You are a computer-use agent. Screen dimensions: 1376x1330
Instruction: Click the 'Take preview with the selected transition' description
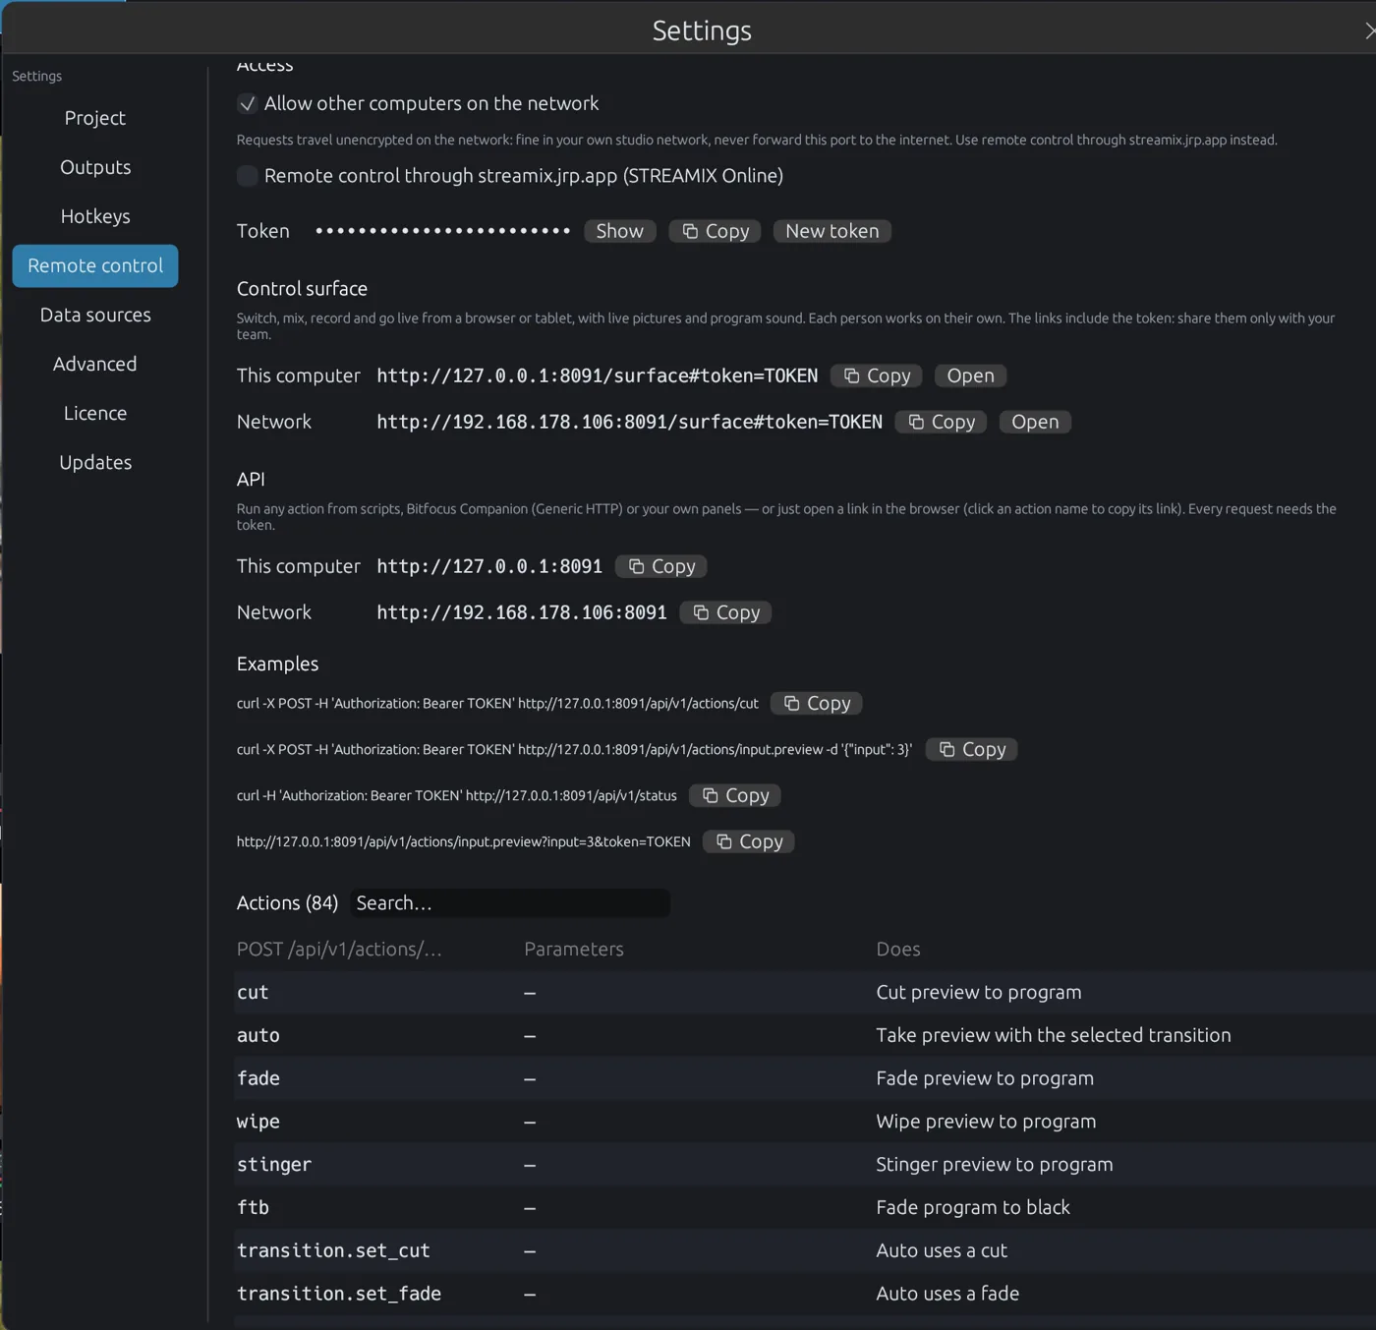point(1054,1035)
